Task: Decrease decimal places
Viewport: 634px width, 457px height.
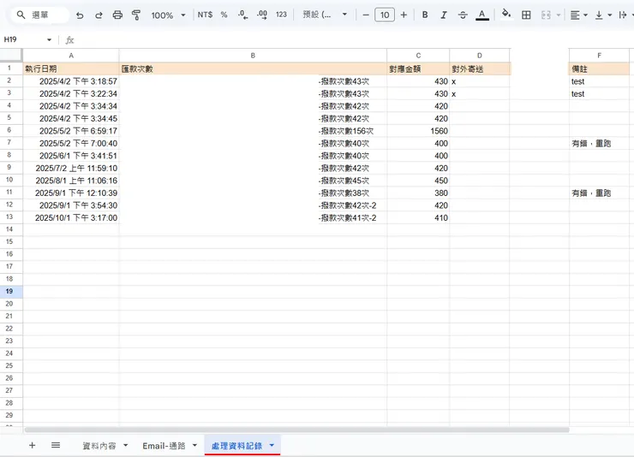Action: click(242, 15)
